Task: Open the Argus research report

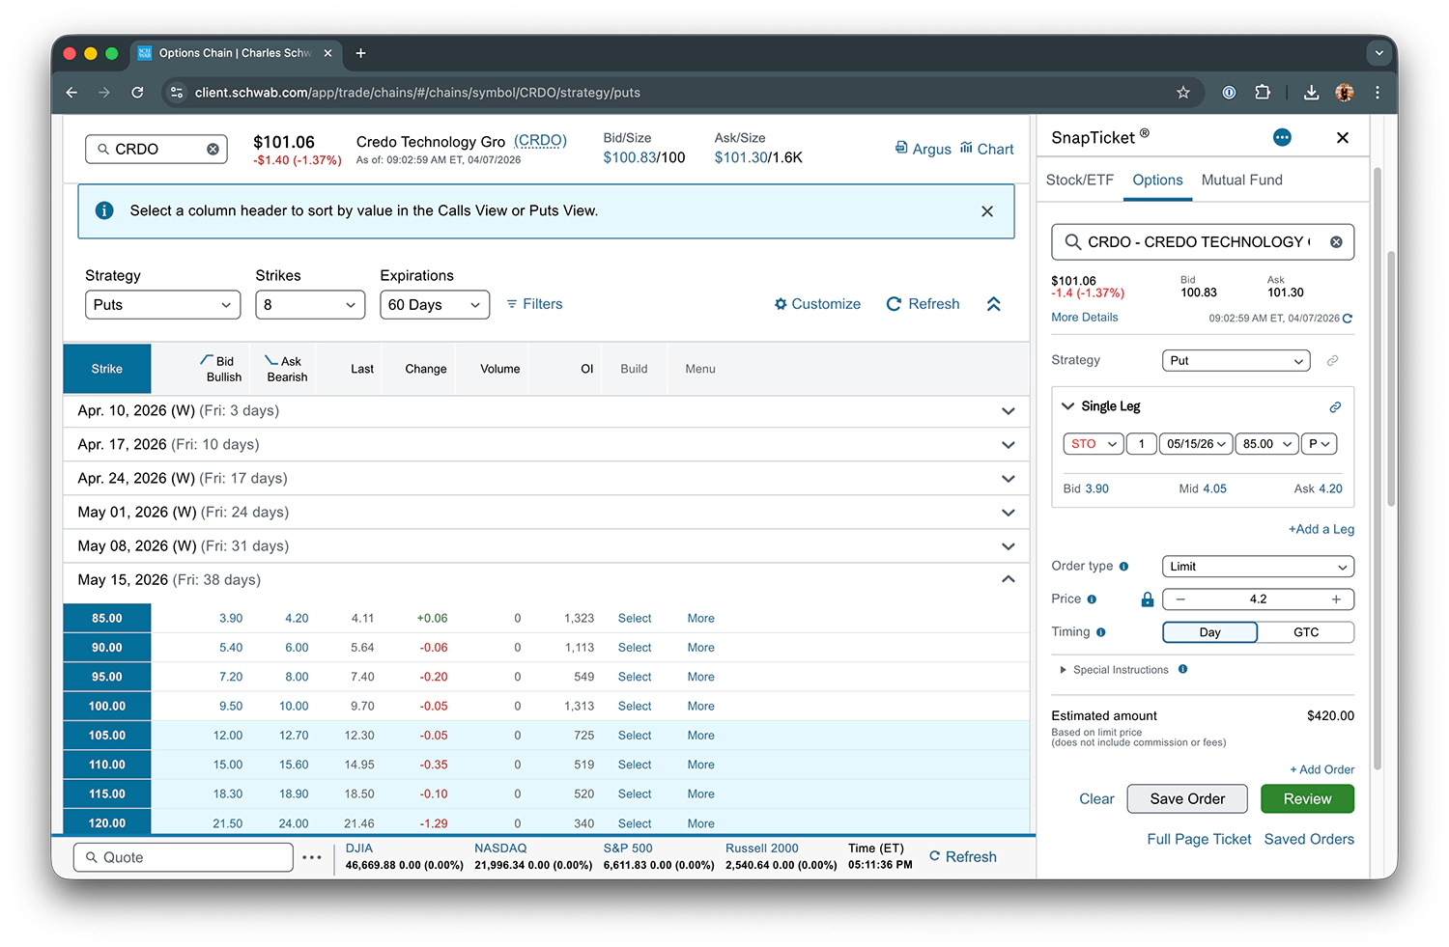Action: pyautogui.click(x=923, y=149)
